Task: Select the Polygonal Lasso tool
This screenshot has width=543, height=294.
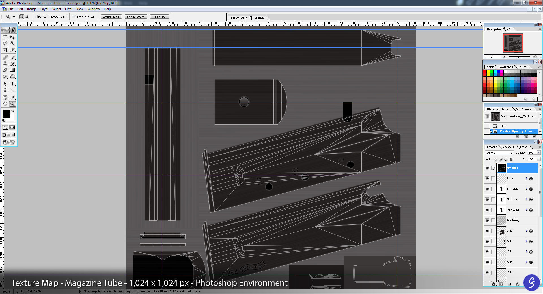Action: (5, 44)
